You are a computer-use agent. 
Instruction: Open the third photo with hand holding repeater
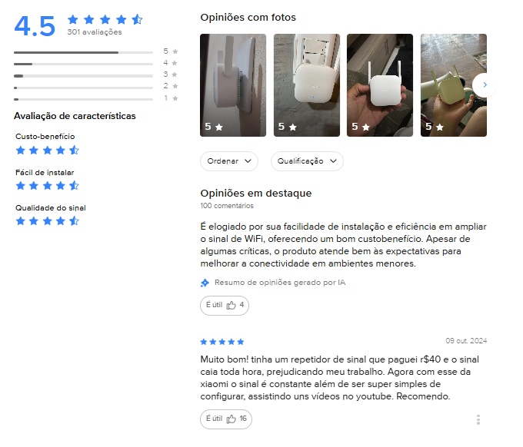[x=380, y=85]
